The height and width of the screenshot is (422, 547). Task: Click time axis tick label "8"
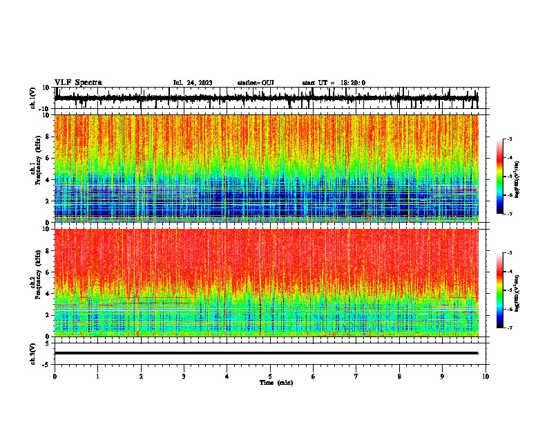pyautogui.click(x=399, y=376)
